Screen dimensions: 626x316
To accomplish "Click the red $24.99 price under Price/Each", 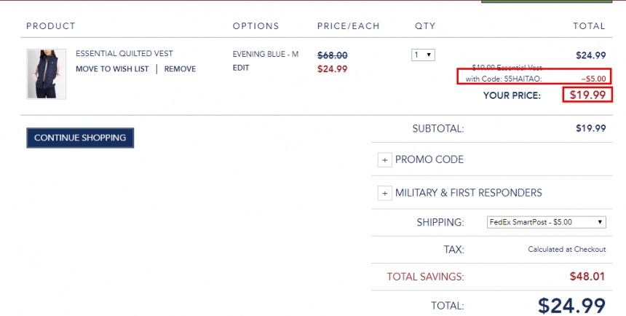I will 333,69.
